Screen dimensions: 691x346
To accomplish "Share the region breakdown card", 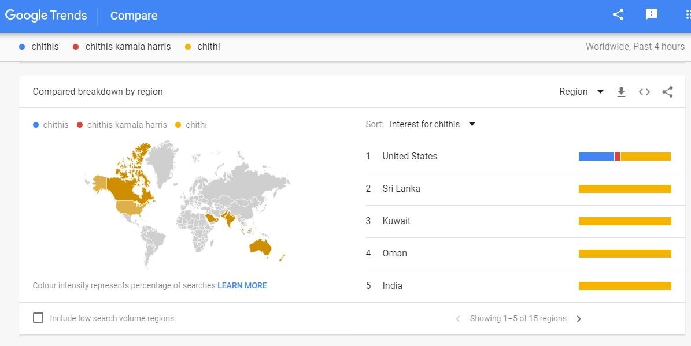I will tap(667, 92).
